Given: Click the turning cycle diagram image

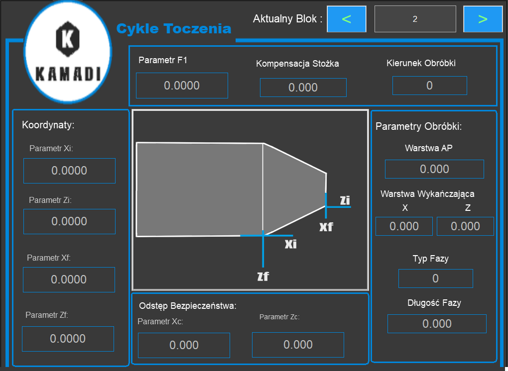Looking at the screenshot, I should pos(250,200).
